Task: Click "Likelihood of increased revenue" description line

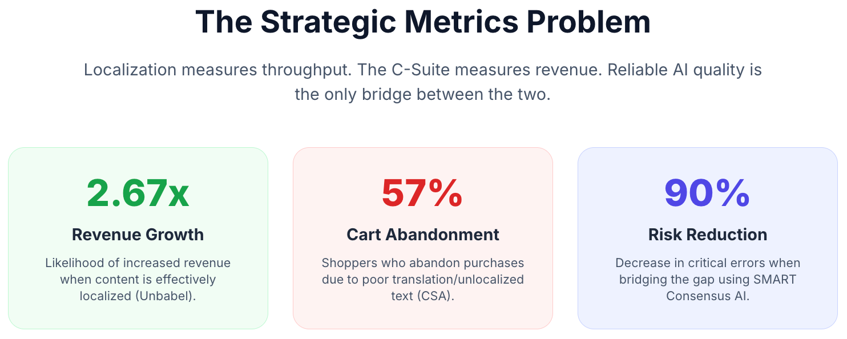Action: (x=138, y=263)
